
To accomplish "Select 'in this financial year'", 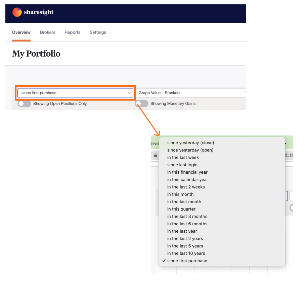I will pos(187,172).
